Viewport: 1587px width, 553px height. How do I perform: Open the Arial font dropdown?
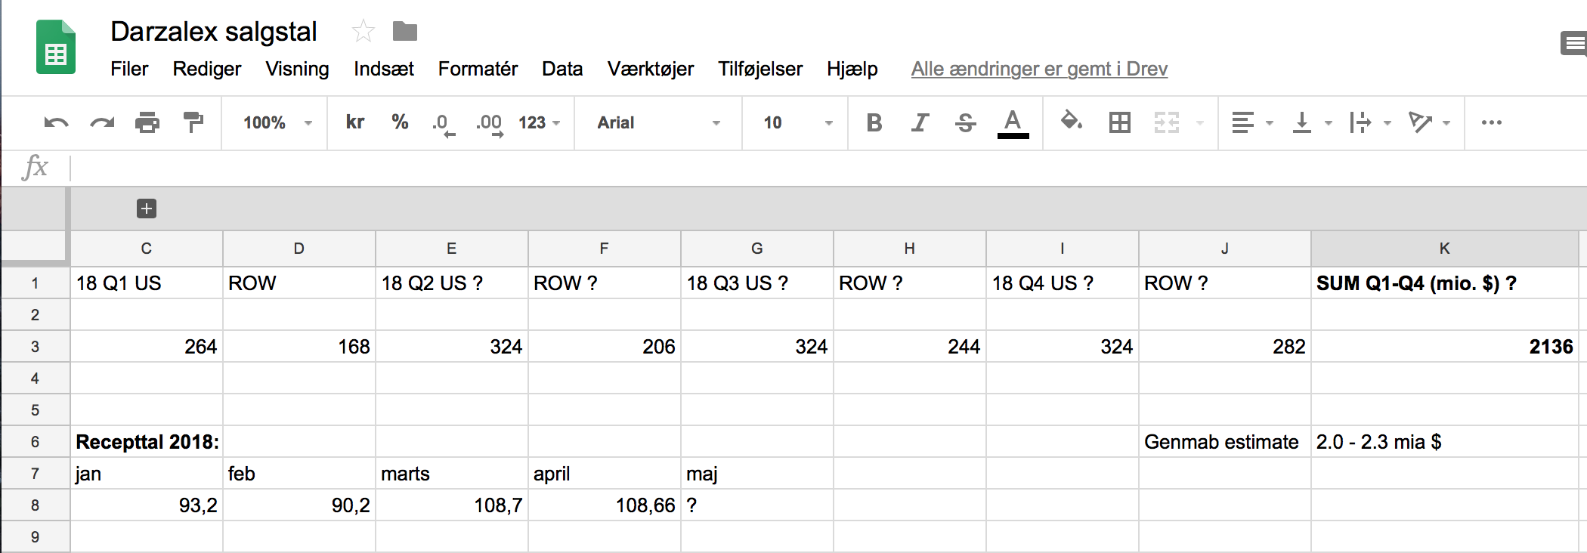[658, 122]
